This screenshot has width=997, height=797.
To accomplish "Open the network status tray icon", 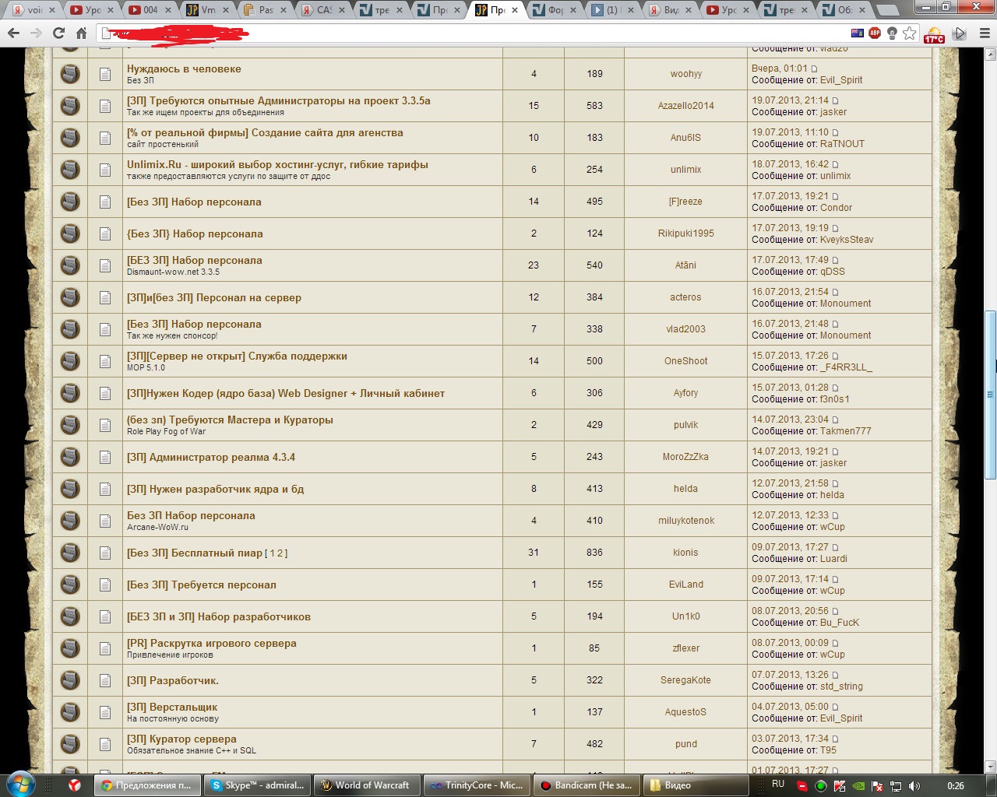I will 896,785.
